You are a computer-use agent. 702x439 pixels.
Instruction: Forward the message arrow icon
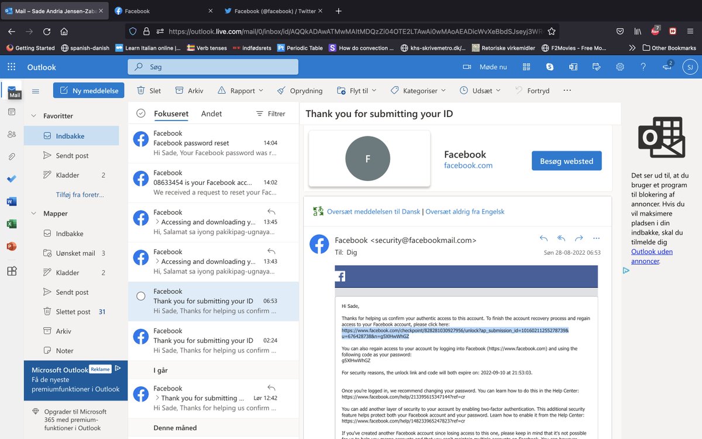[579, 238]
